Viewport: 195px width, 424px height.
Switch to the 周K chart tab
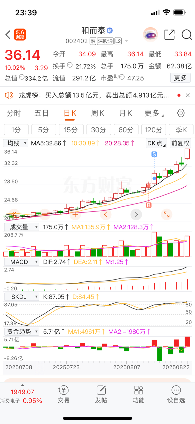(97, 113)
